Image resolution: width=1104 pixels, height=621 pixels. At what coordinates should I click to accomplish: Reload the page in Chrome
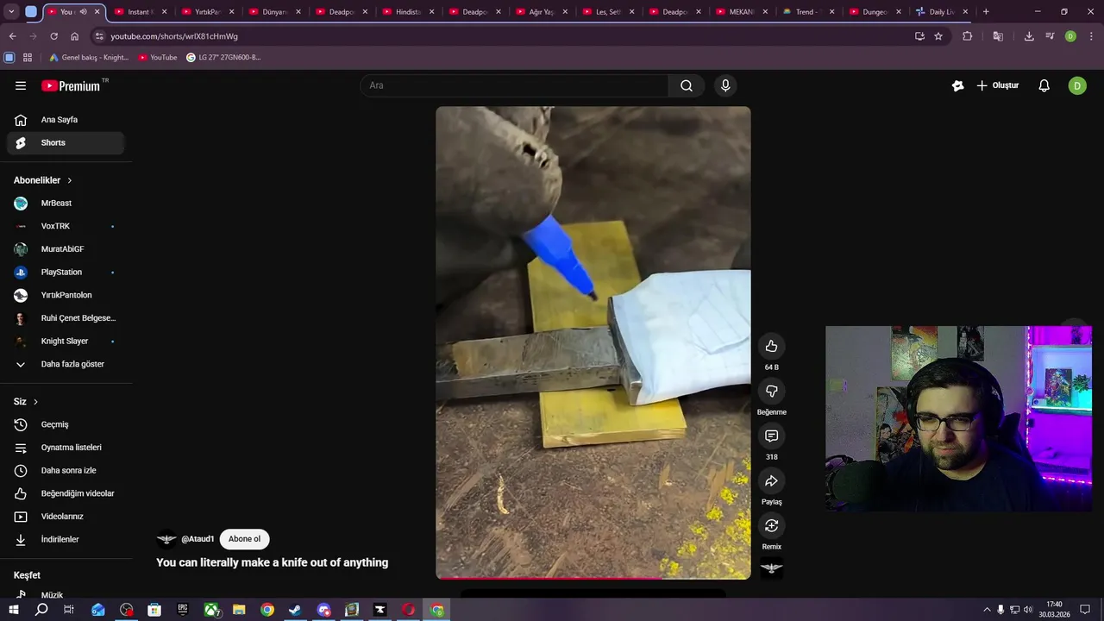point(53,36)
